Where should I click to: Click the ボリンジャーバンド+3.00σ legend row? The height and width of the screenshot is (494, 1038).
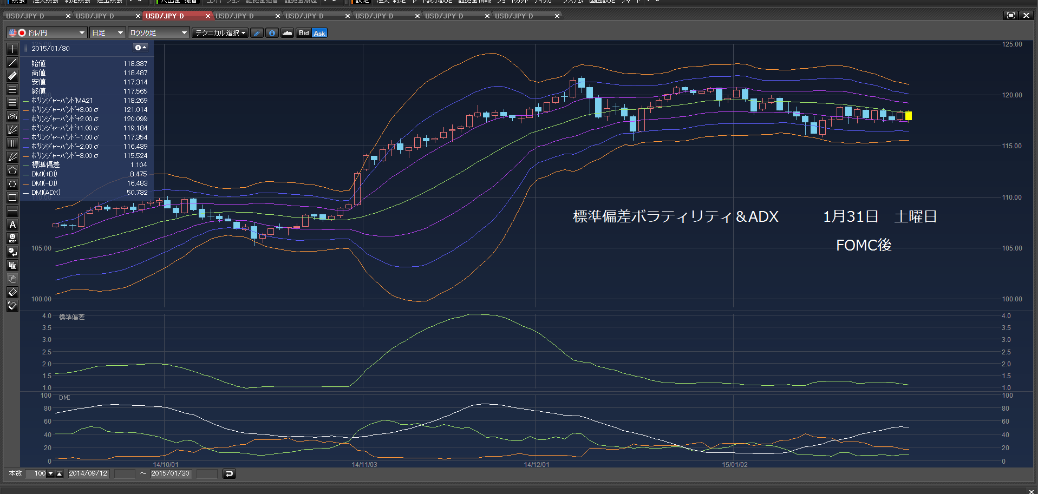click(x=88, y=110)
